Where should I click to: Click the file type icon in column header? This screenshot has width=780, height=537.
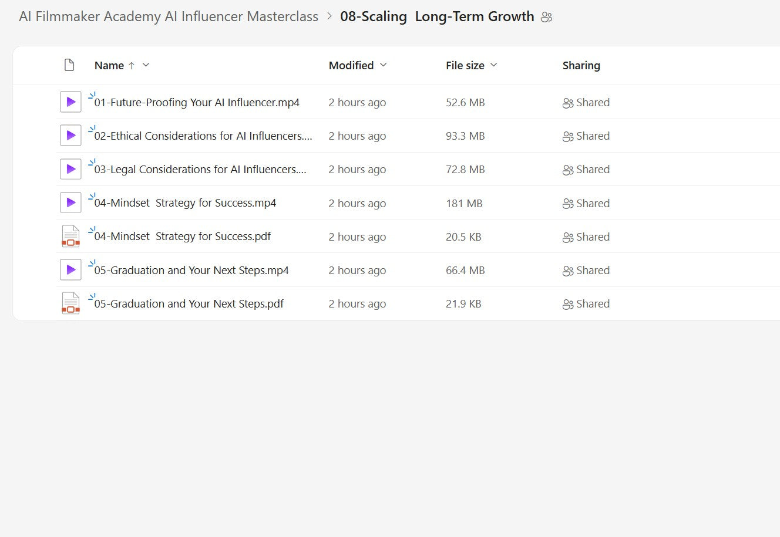point(69,65)
